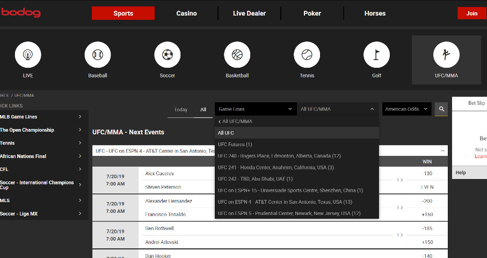Collapse the All UFC/MMA dropdown
This screenshot has width=487, height=258.
coord(338,109)
